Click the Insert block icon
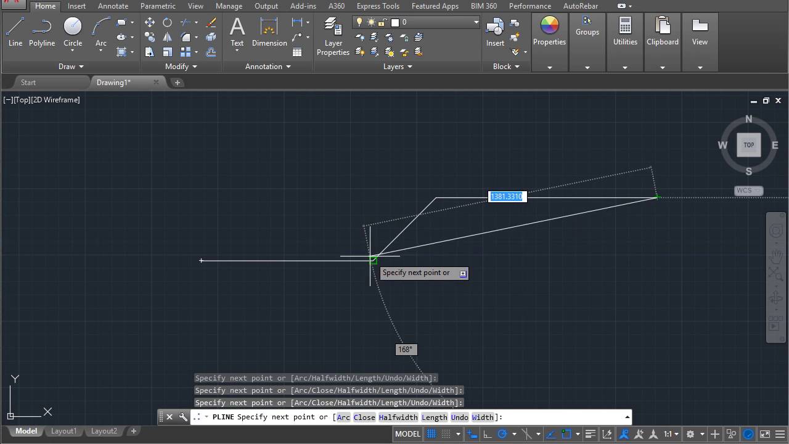 click(x=495, y=32)
